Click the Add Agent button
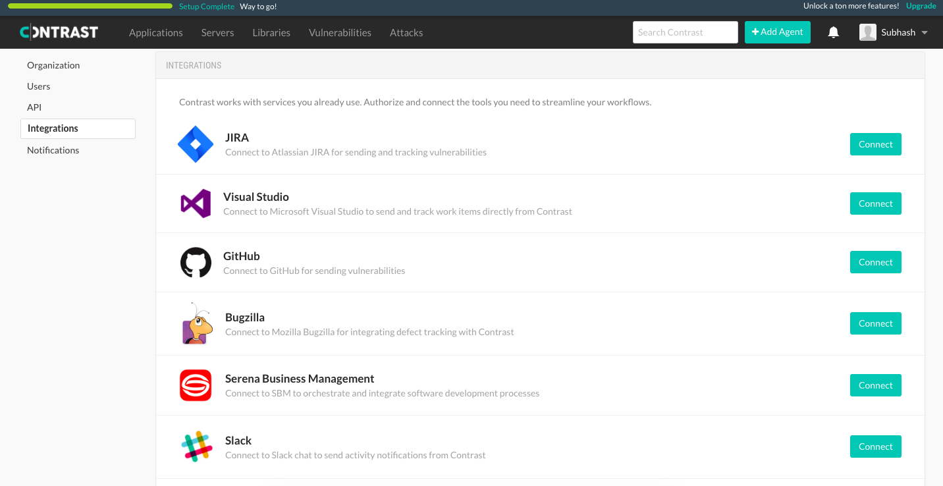 [x=777, y=32]
